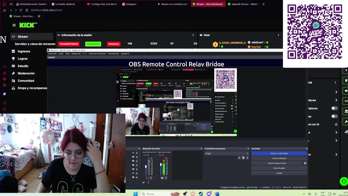
Task: Click the green headset support button
Action: (344, 181)
